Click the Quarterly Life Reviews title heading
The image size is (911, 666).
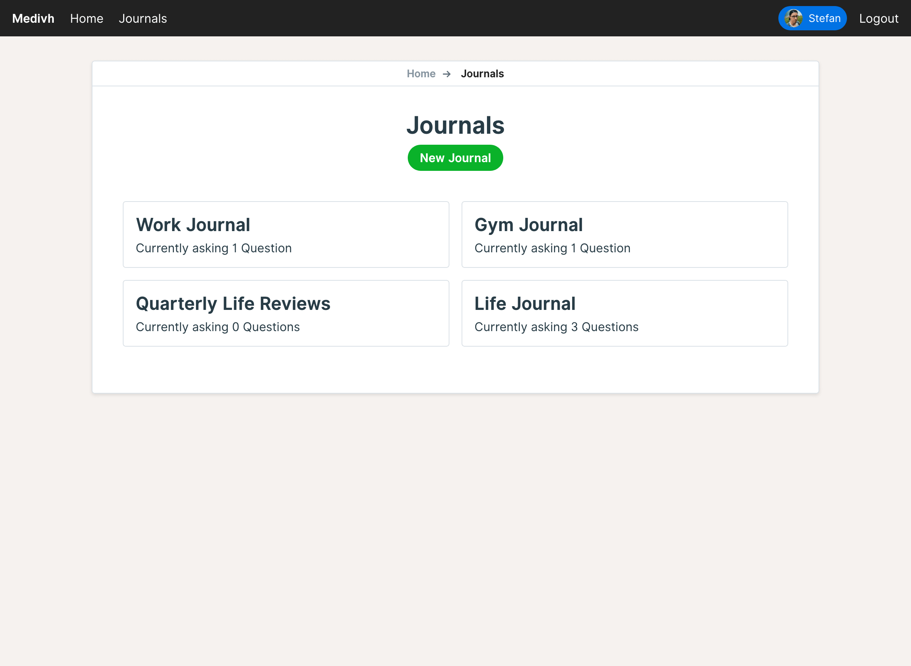pos(233,303)
